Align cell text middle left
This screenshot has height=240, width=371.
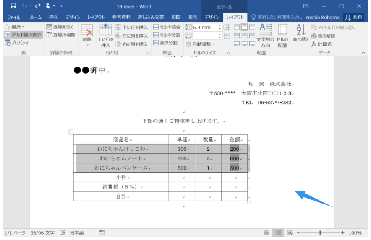pos(237,36)
